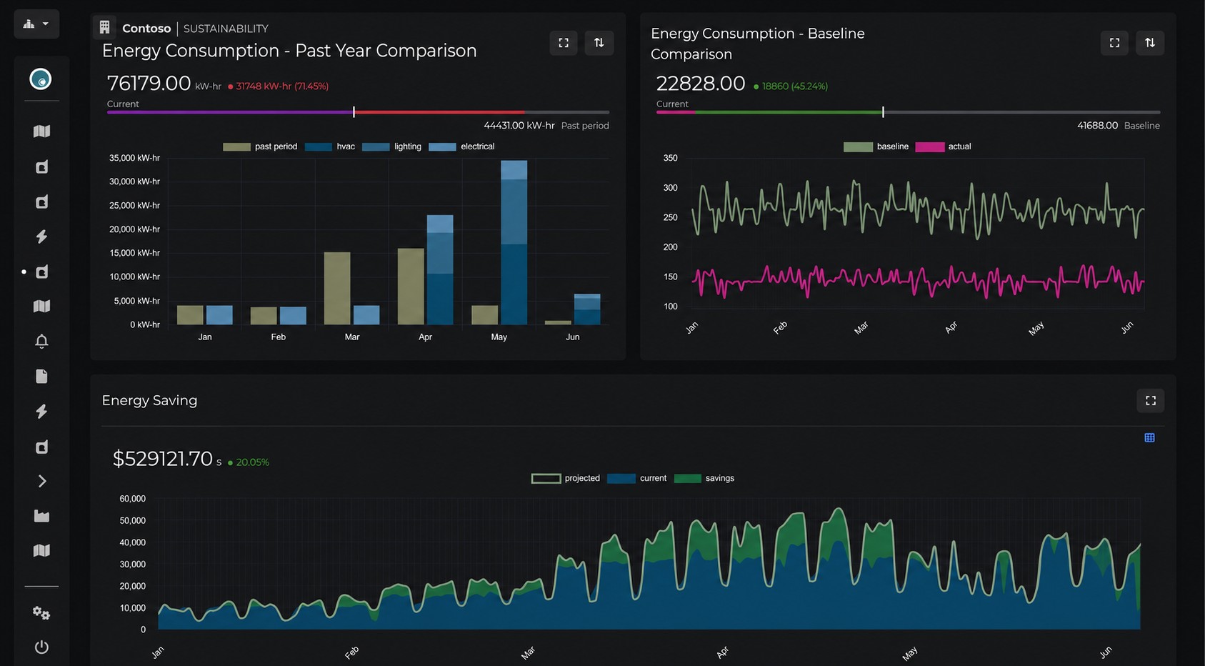Expand sidebar with the right chevron
Screen dimensions: 1205x666
[41, 482]
